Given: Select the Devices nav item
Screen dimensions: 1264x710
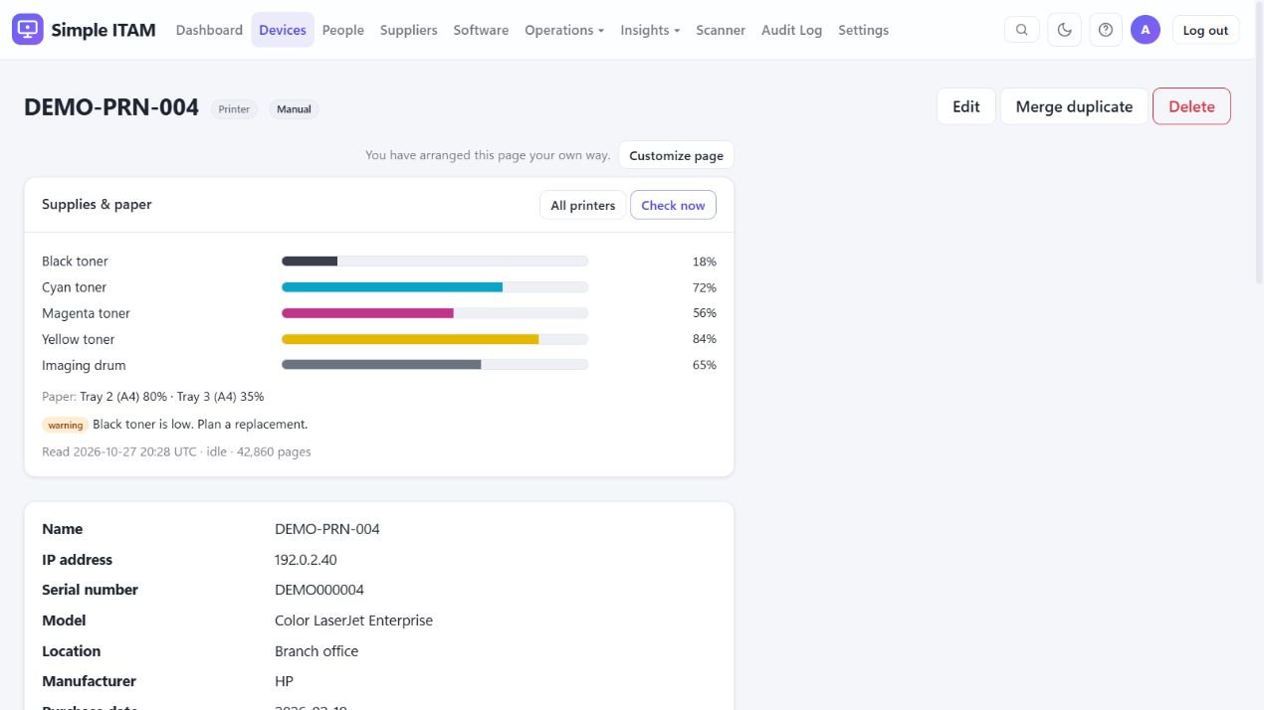Looking at the screenshot, I should (283, 30).
